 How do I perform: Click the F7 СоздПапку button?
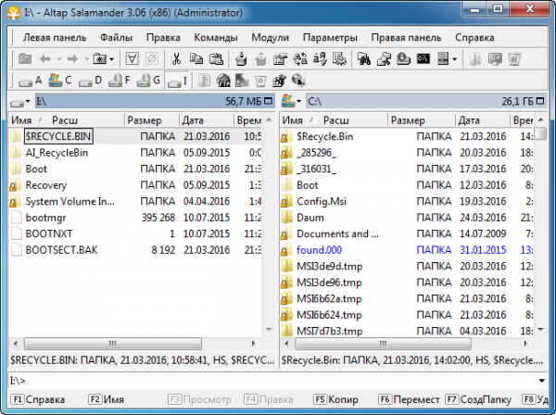coord(478,399)
